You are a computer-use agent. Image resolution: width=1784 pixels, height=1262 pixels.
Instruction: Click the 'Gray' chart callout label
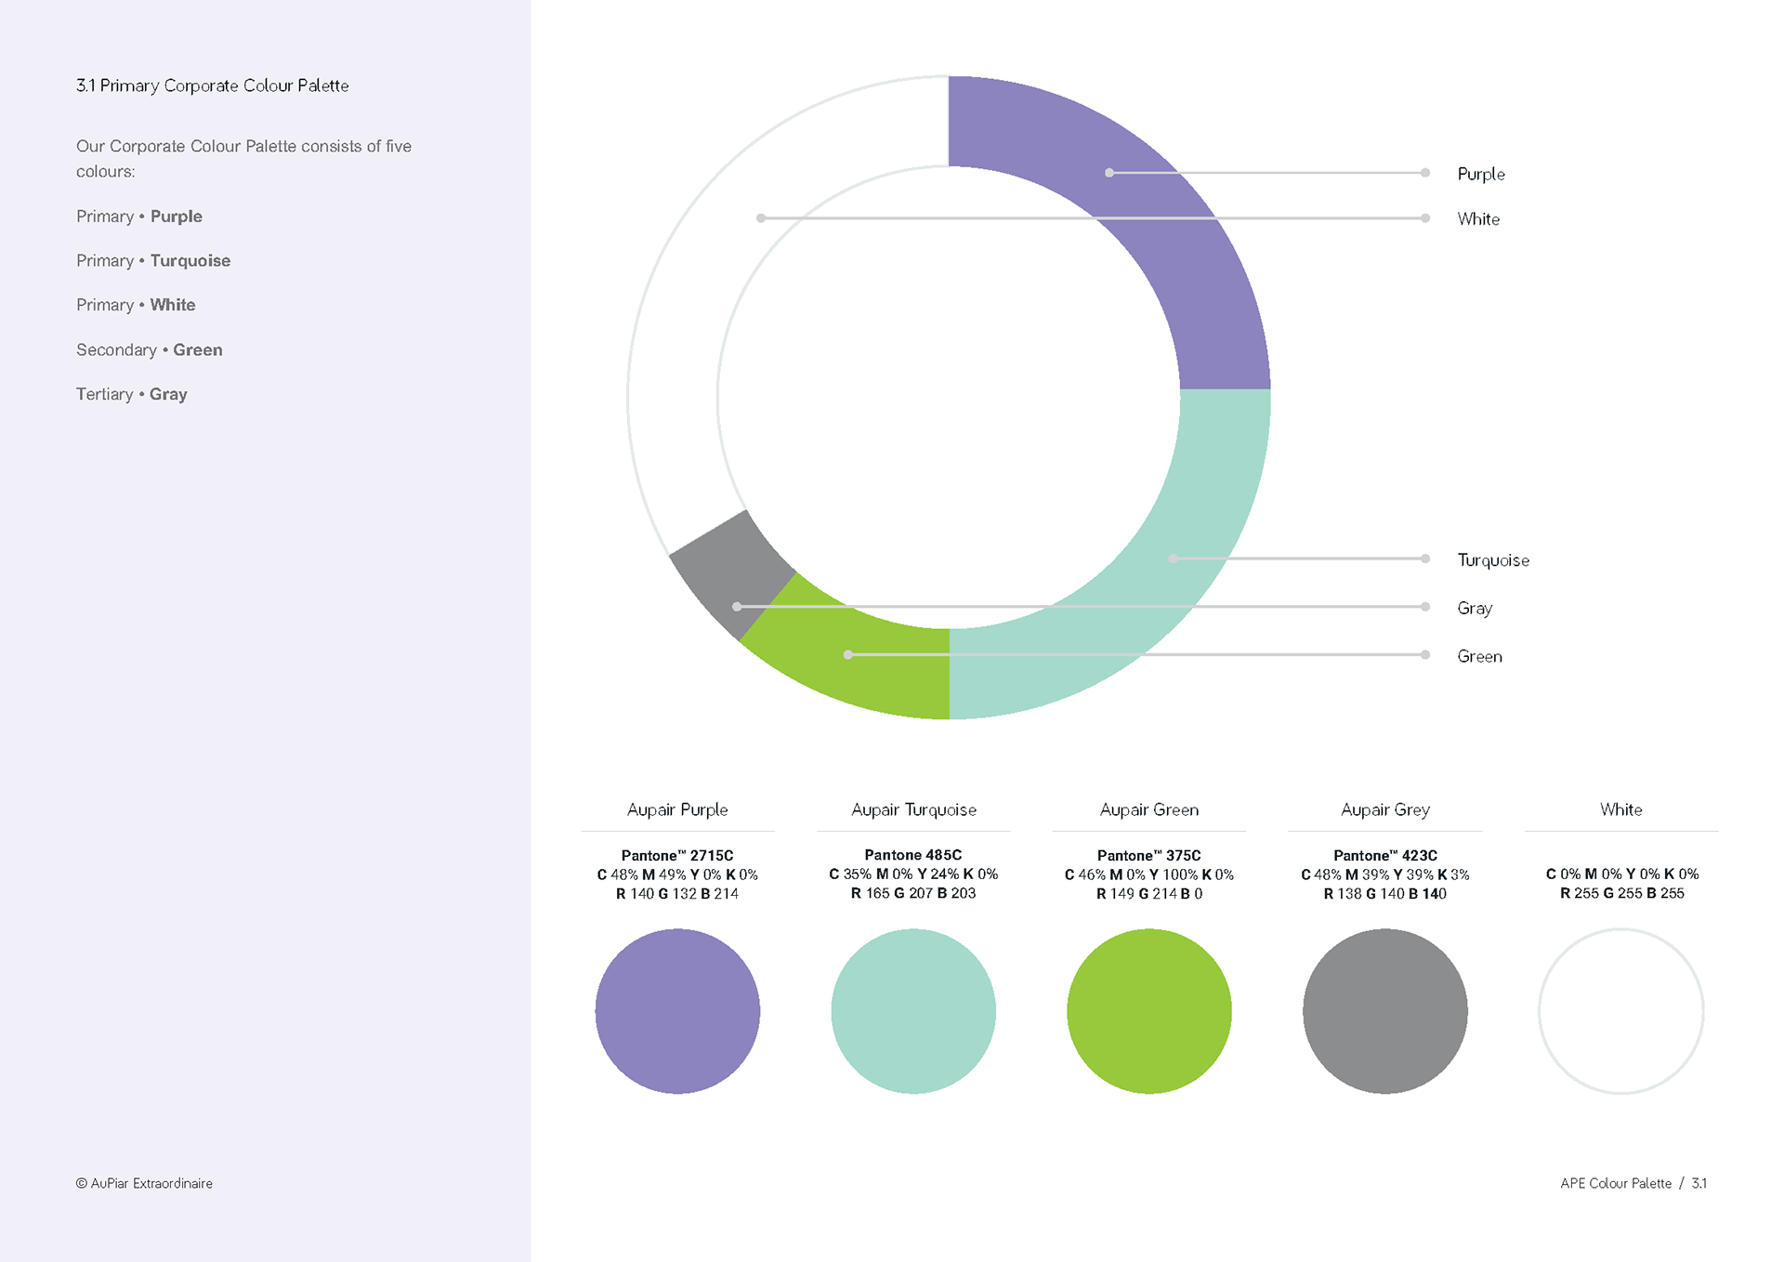1475,608
